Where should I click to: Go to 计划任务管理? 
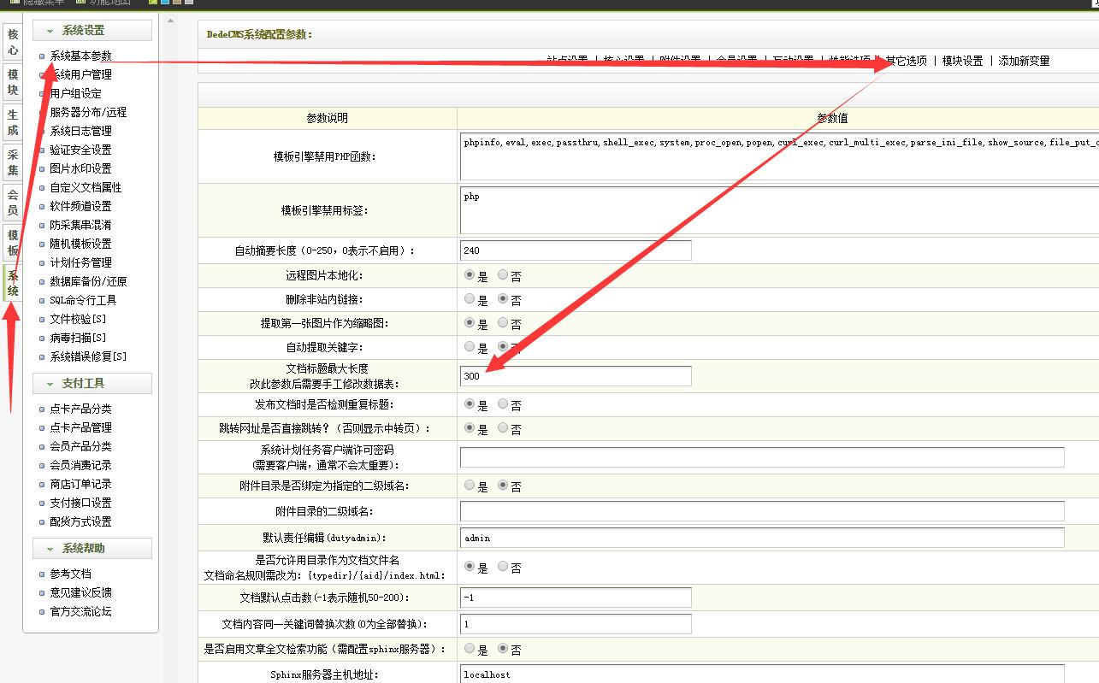(80, 262)
